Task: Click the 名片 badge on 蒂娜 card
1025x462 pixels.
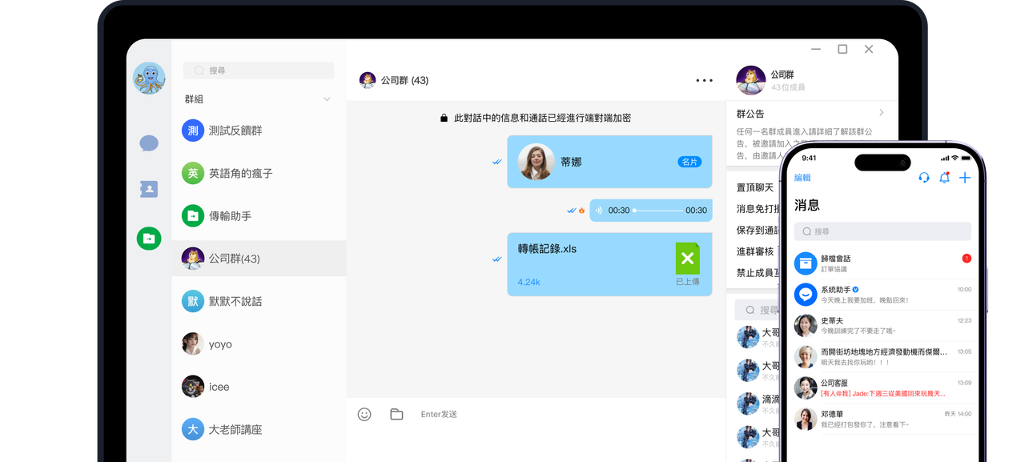Action: (689, 162)
